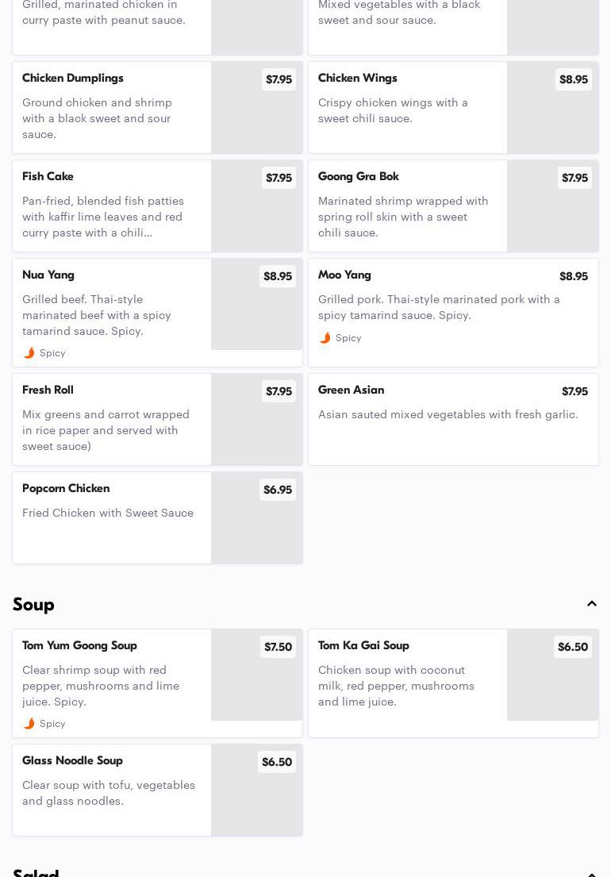Open the Chicken Dumplings item title

coord(73,78)
